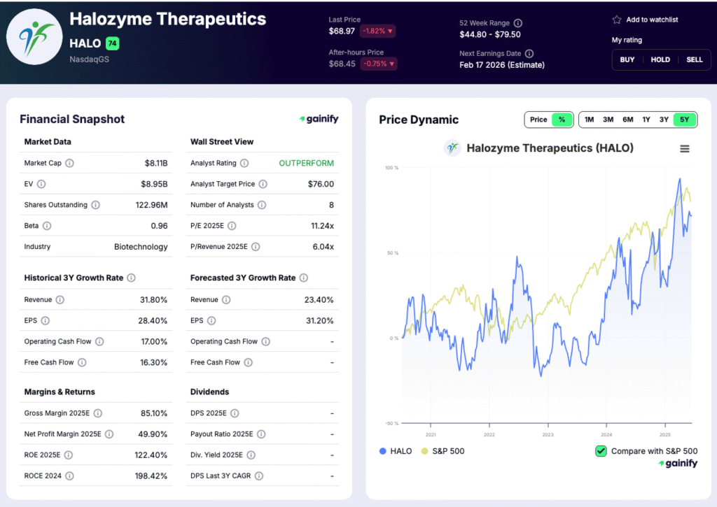717x507 pixels.
Task: Click the Beta info icon
Action: (46, 225)
